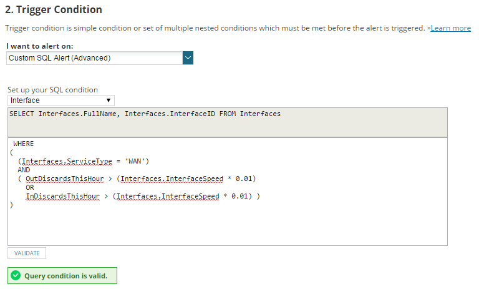Click the "Query condition is valid." message

point(65,276)
